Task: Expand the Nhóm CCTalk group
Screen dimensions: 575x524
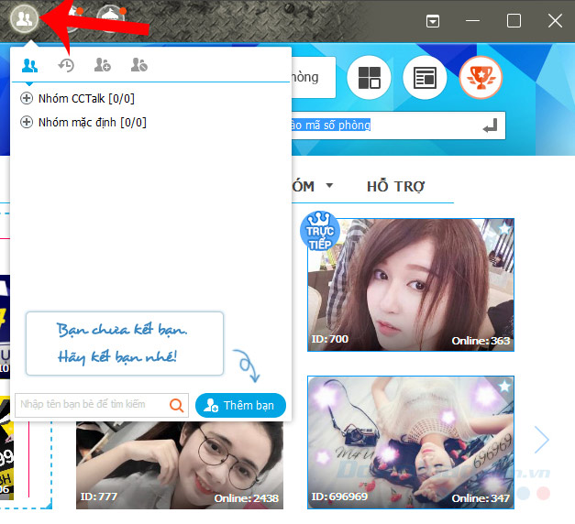Action: 27,98
